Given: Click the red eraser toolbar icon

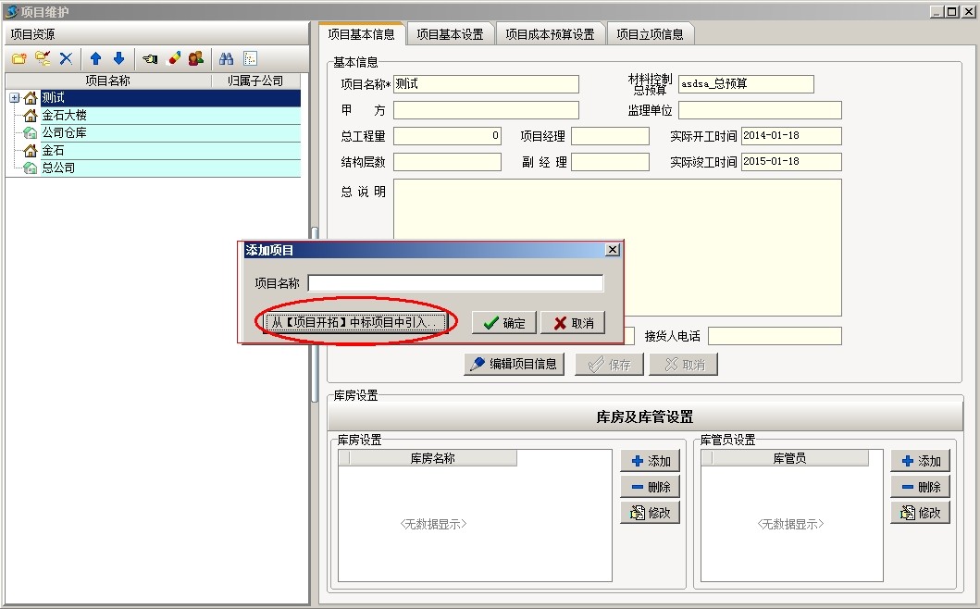Looking at the screenshot, I should coord(173,58).
